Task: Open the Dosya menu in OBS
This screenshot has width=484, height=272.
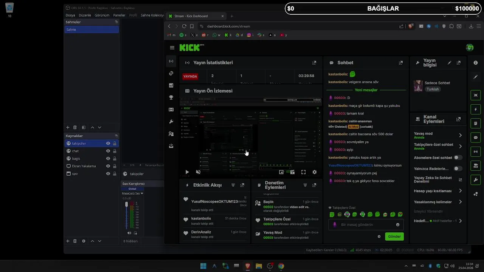Action: [x=70, y=15]
